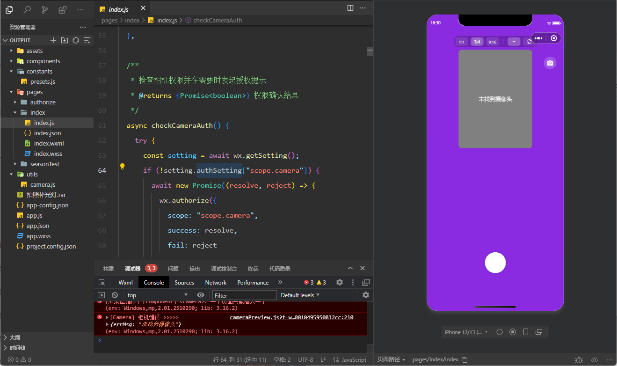The width and height of the screenshot is (617, 366).
Task: Click the split editor icon
Action: pyautogui.click(x=350, y=8)
